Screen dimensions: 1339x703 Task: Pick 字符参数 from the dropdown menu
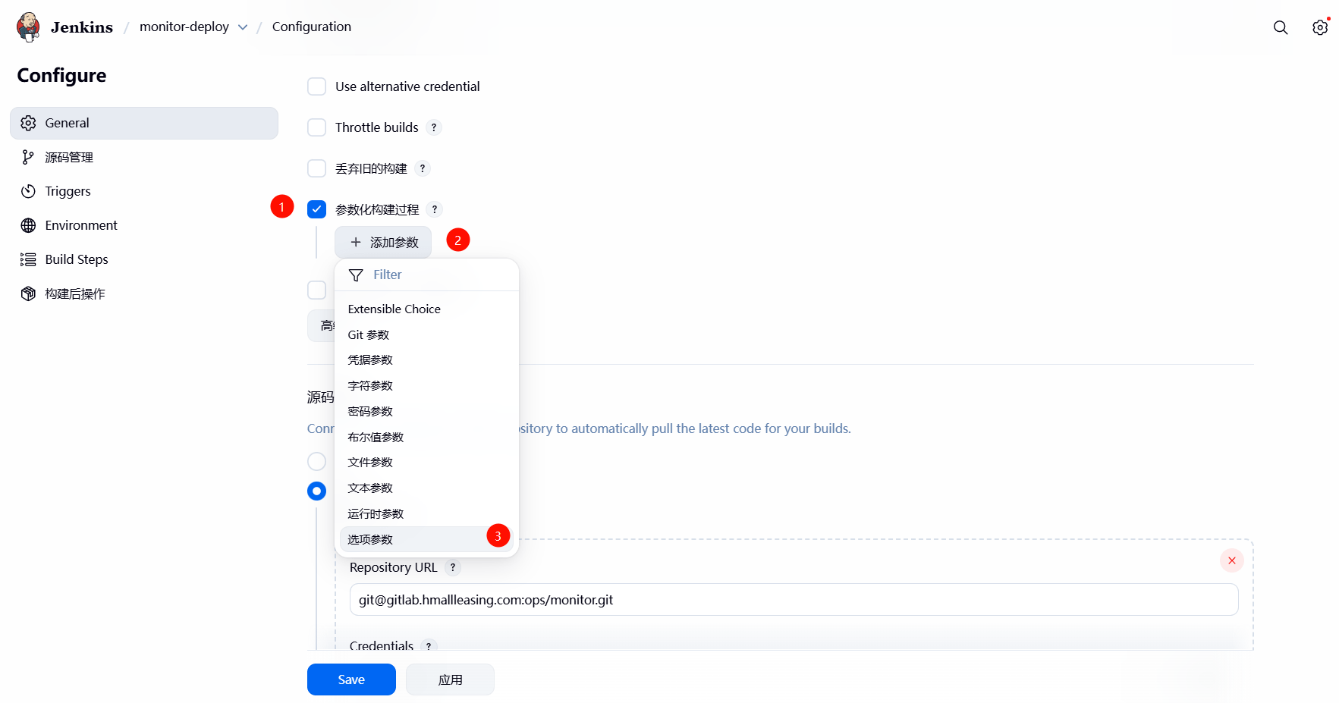click(x=370, y=385)
